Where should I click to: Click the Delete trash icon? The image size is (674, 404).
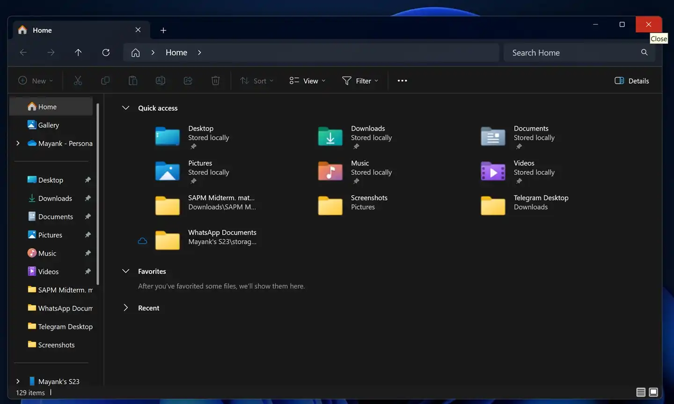coord(215,80)
